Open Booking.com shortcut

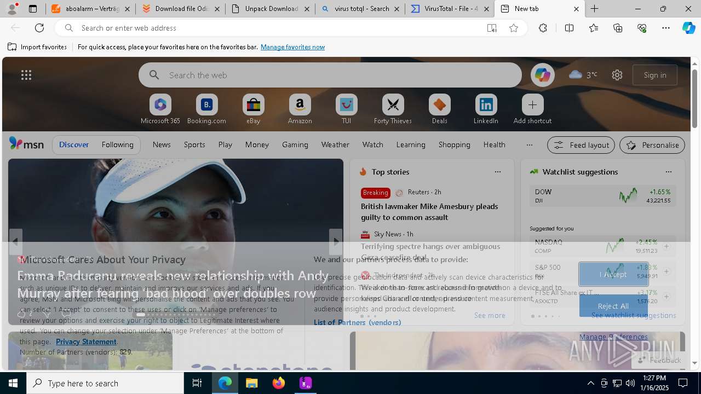click(206, 109)
